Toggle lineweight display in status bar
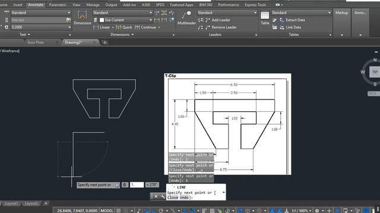Viewport: 380px width, 213px height. click(204, 211)
